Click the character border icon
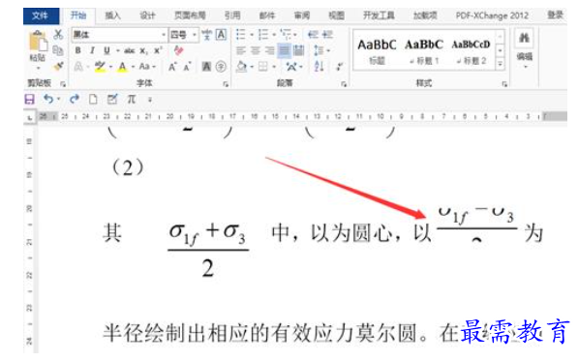Viewport: 578px width, 362px height. [x=221, y=35]
